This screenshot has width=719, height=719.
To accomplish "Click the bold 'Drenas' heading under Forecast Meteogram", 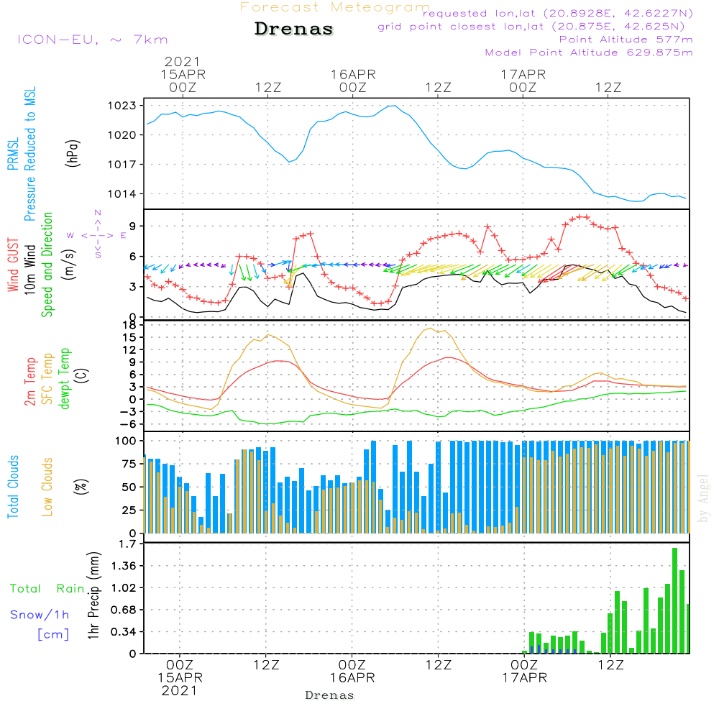I will coord(294,29).
